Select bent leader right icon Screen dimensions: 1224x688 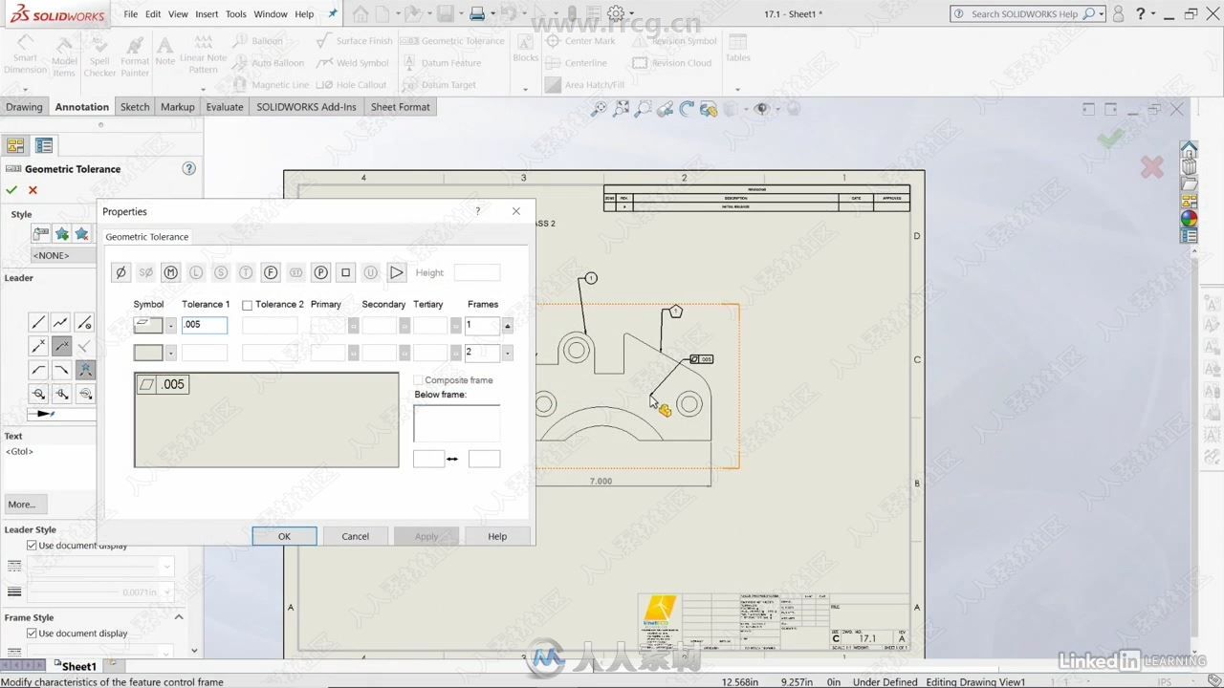click(61, 370)
